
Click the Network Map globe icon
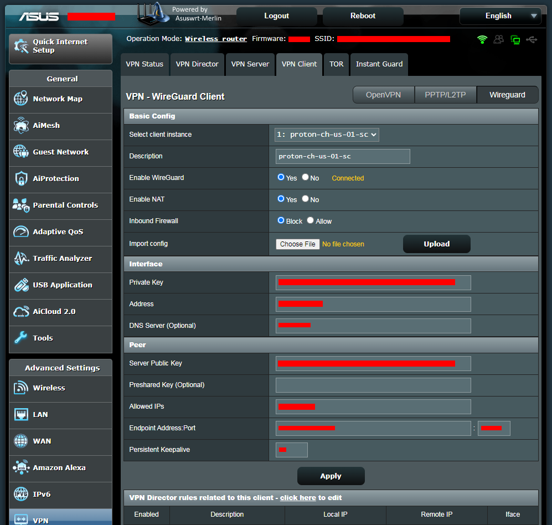(x=21, y=98)
